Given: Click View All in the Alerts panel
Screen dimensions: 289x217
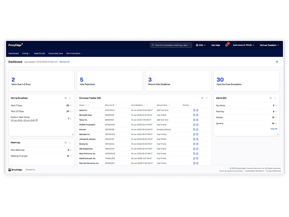Looking at the screenshot, I should tap(274, 129).
